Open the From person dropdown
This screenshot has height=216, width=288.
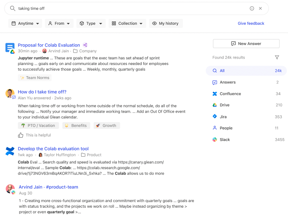tap(59, 23)
